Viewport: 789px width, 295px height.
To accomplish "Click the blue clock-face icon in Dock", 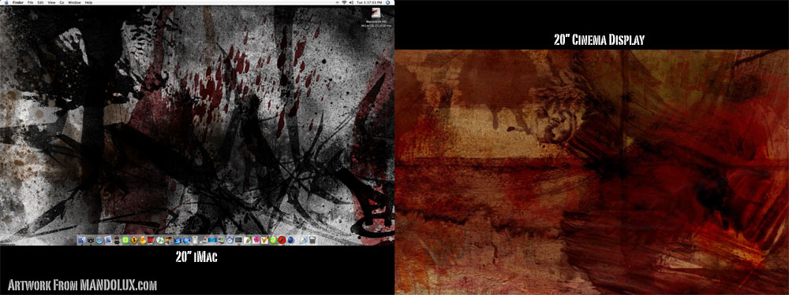I will coord(230,240).
